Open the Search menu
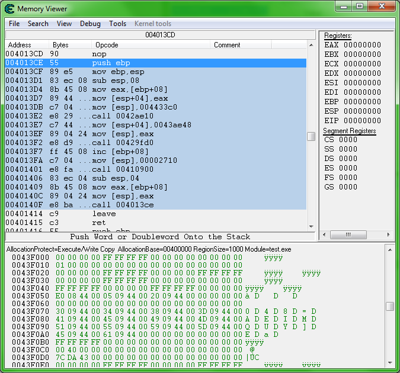The image size is (400, 373). coord(38,24)
